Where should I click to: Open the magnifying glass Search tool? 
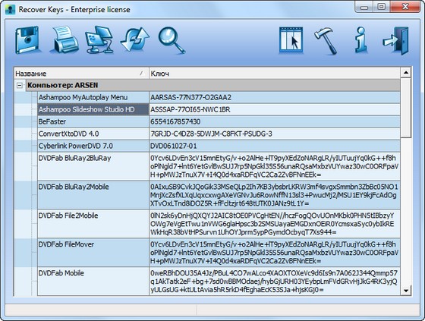(172, 40)
